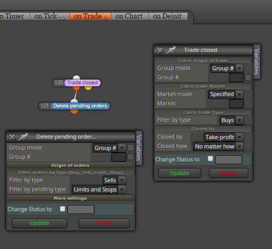Viewport: 272px width, 249px height.
Task: Collapse Catch trade Type section
Action: pyautogui.click(x=203, y=112)
